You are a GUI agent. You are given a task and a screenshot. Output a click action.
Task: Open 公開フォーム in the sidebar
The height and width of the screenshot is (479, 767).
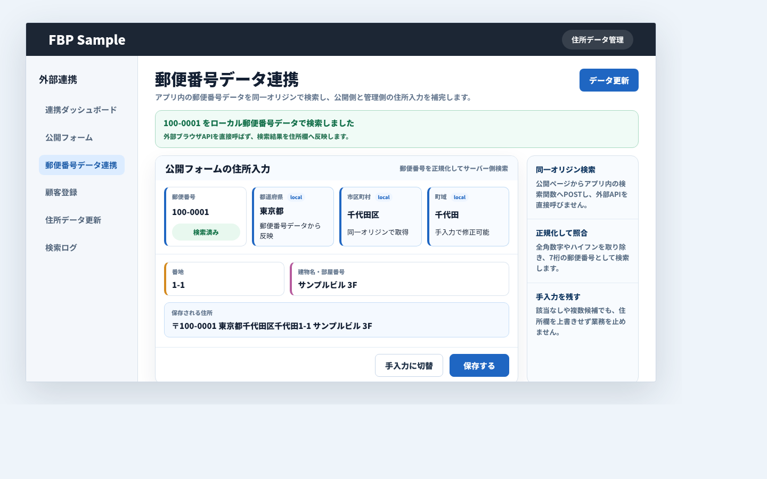[x=81, y=137]
